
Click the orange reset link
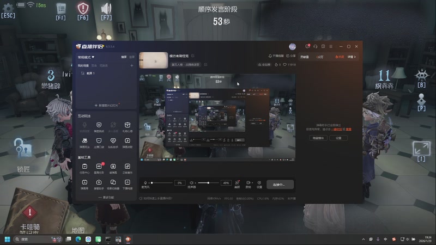pos(348,129)
